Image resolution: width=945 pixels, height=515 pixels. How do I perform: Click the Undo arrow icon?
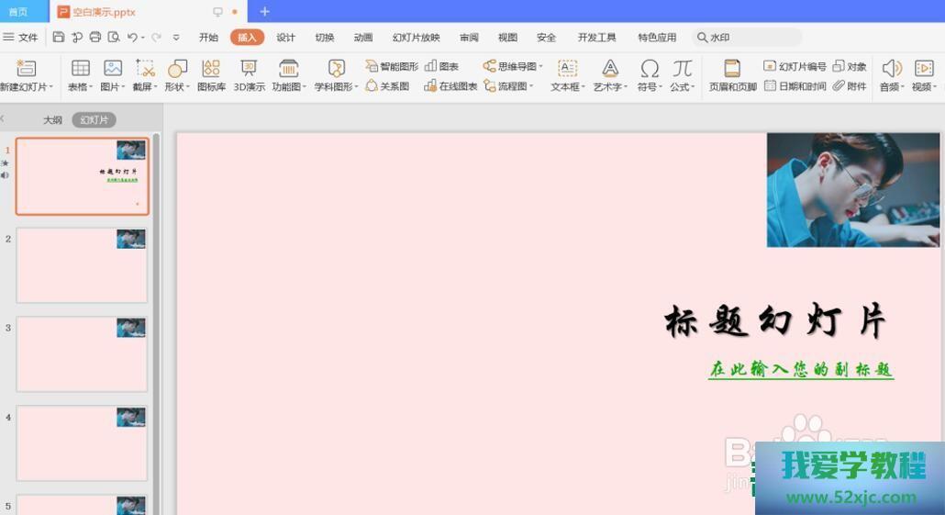tap(132, 38)
